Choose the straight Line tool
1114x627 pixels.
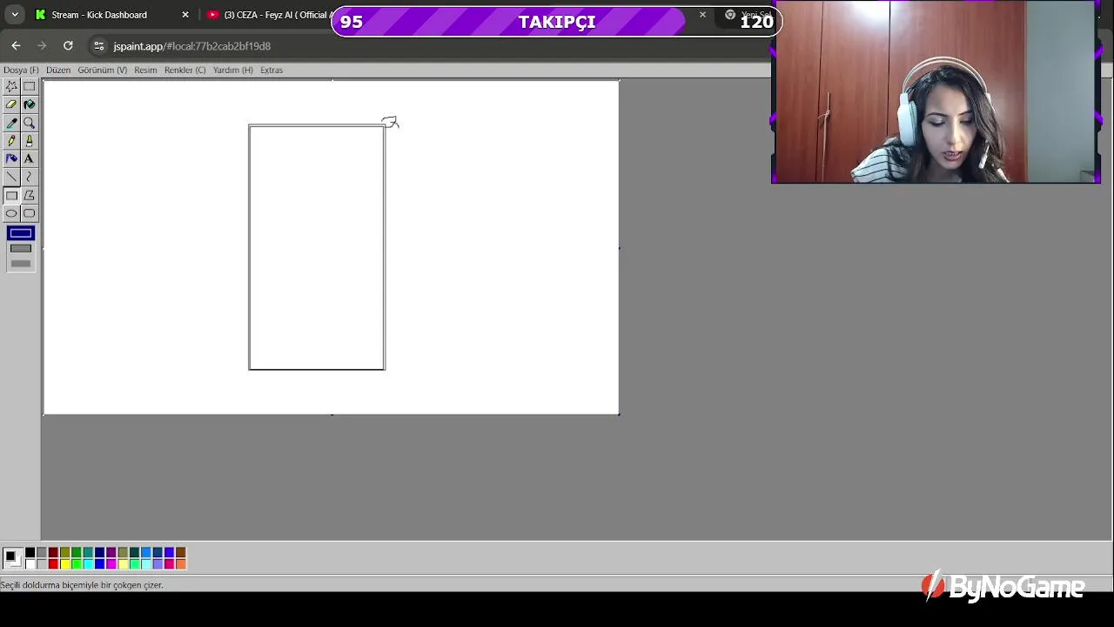pos(11,177)
